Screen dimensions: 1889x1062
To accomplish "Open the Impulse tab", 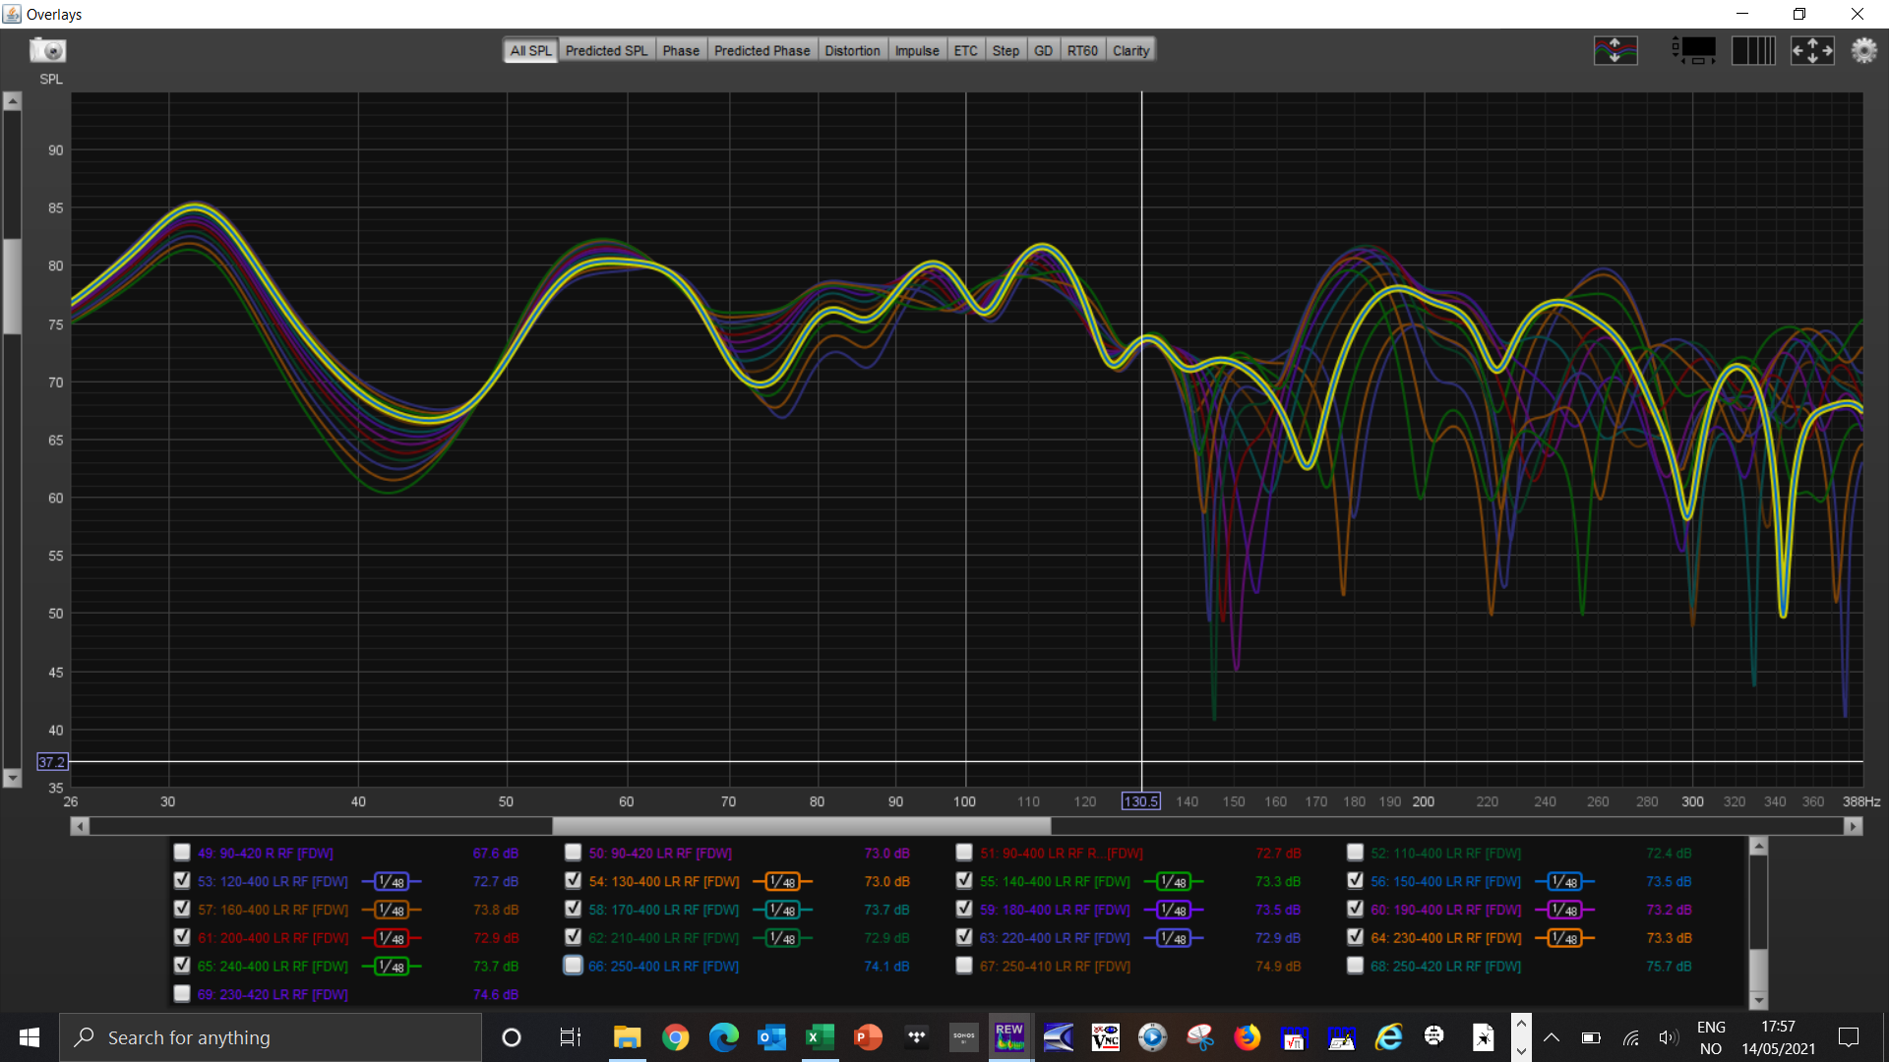I will [917, 50].
